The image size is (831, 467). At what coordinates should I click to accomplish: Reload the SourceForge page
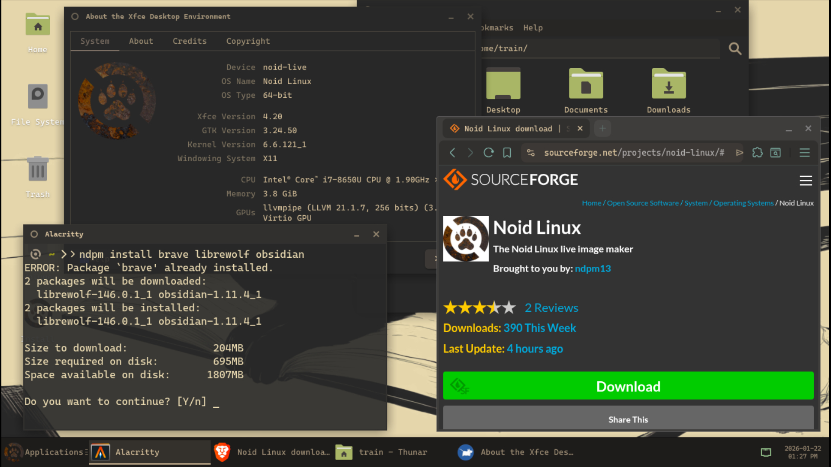(488, 153)
